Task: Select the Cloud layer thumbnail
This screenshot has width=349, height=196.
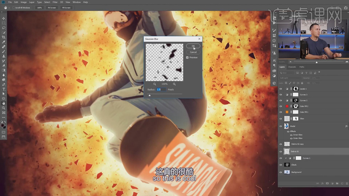Action: tap(287, 165)
